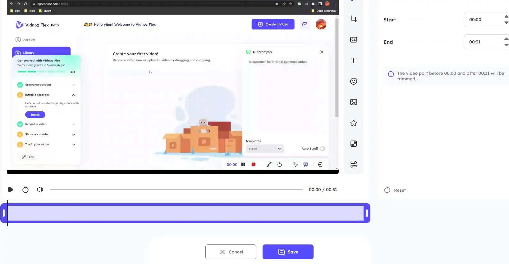509x264 pixels.
Task: Click the left trim handle on timeline
Action: coord(4,213)
